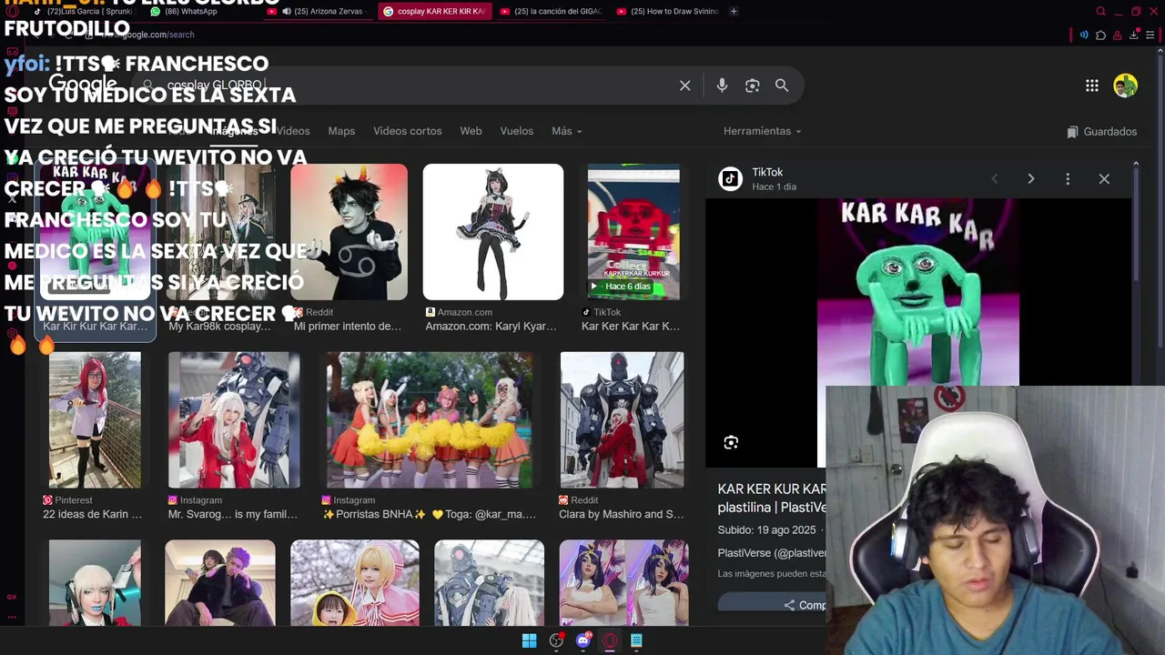Open Discord from the taskbar
1165x655 pixels.
coord(583,640)
